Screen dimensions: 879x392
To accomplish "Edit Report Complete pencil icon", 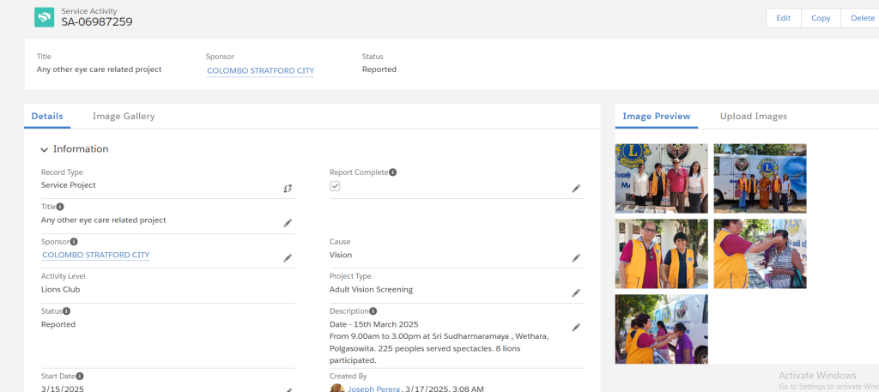I will (x=576, y=189).
